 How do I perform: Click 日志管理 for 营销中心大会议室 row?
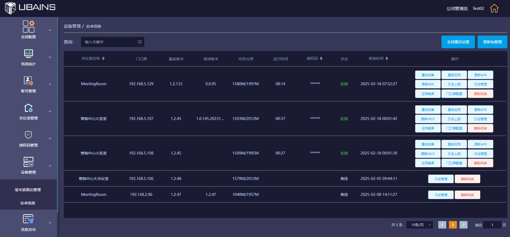(441, 179)
